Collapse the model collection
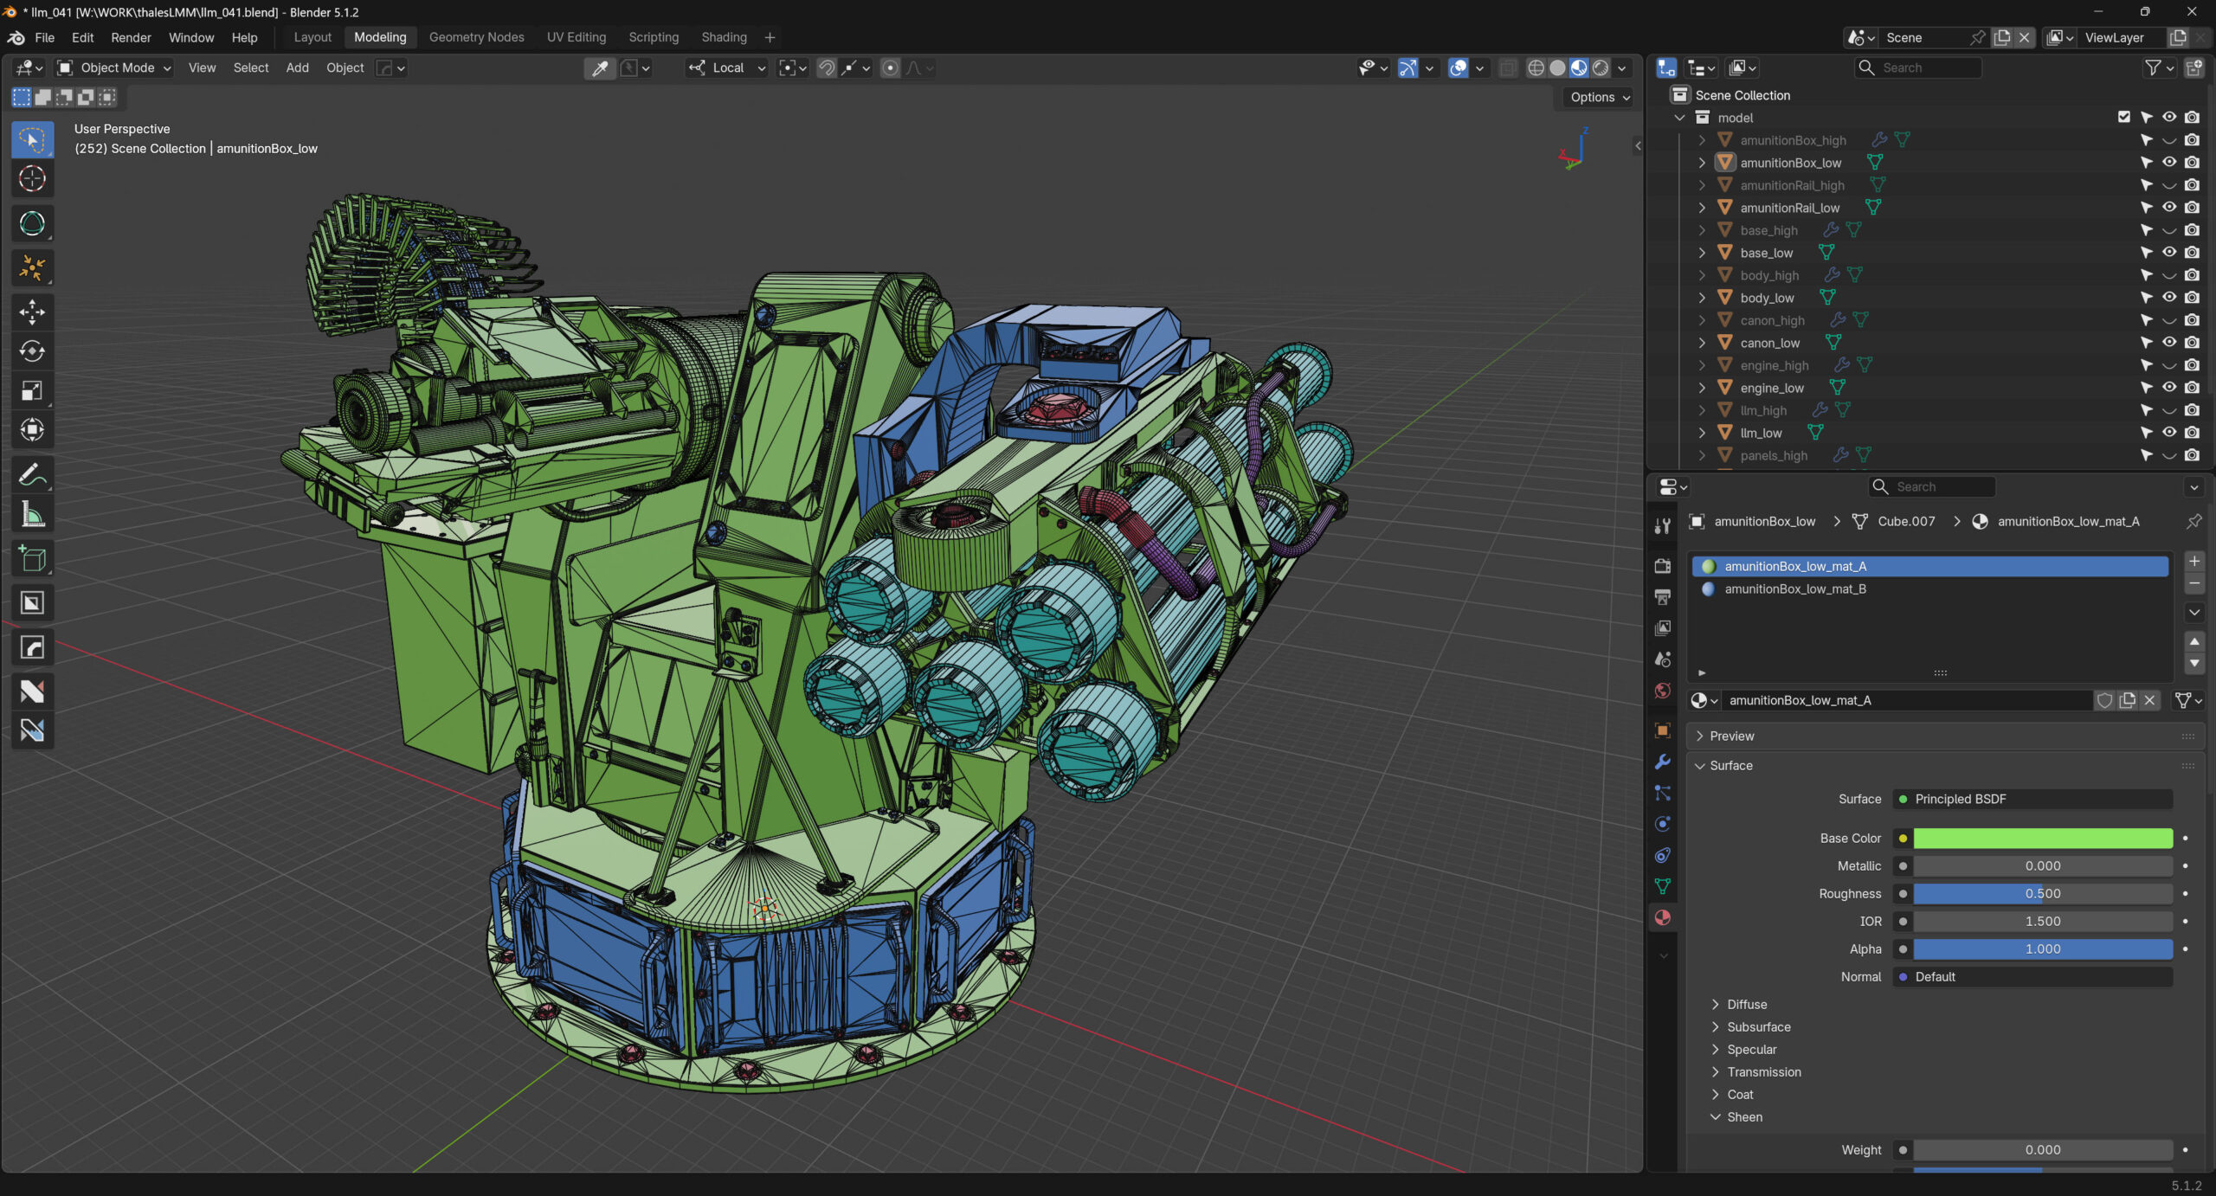The height and width of the screenshot is (1196, 2216). [1679, 118]
